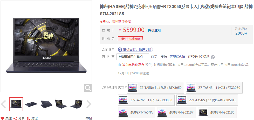Viewport: 254px width, 120px height.
Task: Click the 分享 share icon
Action: [15, 118]
